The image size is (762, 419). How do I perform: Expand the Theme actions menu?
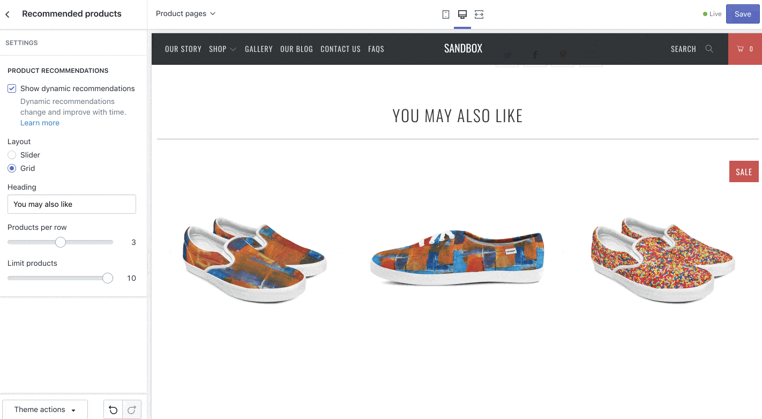pyautogui.click(x=45, y=410)
